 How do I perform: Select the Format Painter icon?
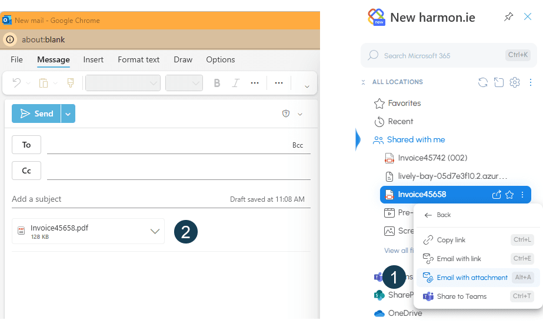coord(70,83)
